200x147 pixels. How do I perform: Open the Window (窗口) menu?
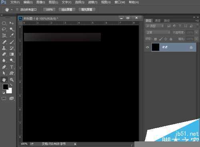pos(120,2)
